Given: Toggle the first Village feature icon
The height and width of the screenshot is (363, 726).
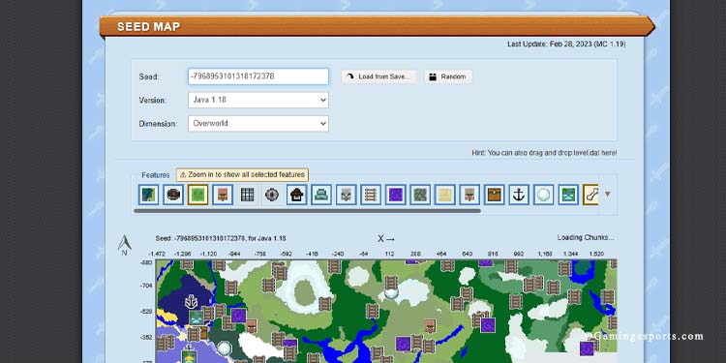Looking at the screenshot, I should pos(223,195).
